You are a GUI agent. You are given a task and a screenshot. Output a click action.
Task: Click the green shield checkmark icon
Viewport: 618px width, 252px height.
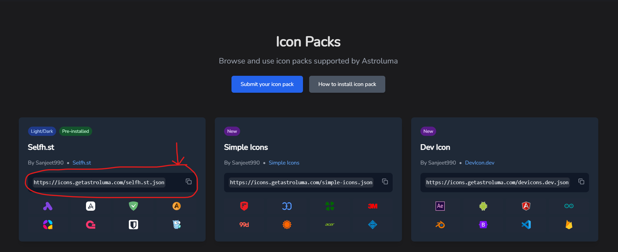(x=133, y=206)
